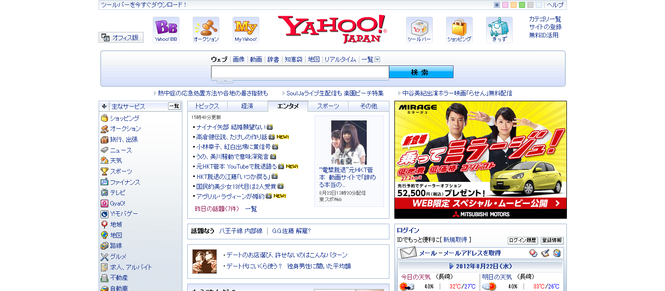Click the テレビ TV icon

point(105,193)
